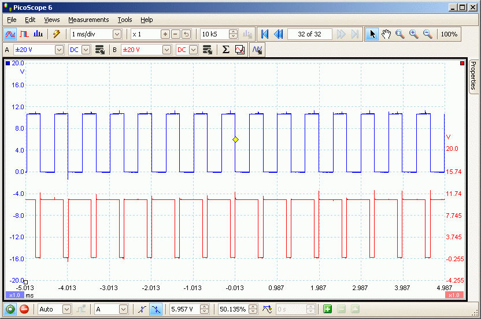Click the yellow trigger marker diamond

click(235, 140)
